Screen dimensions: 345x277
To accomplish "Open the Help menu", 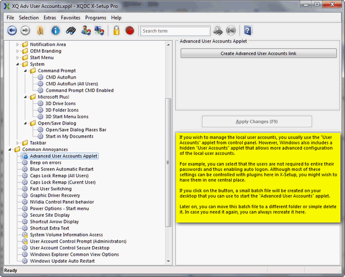I will point(116,18).
